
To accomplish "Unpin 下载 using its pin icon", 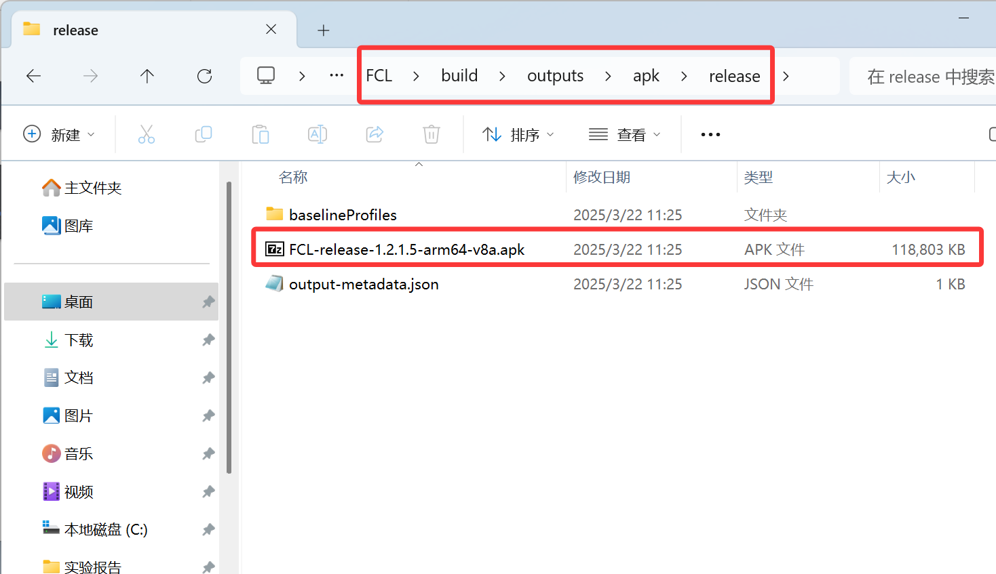I will coord(208,340).
